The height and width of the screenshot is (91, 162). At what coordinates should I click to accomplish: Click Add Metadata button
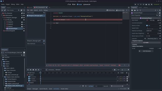pyautogui.click(x=146, y=51)
